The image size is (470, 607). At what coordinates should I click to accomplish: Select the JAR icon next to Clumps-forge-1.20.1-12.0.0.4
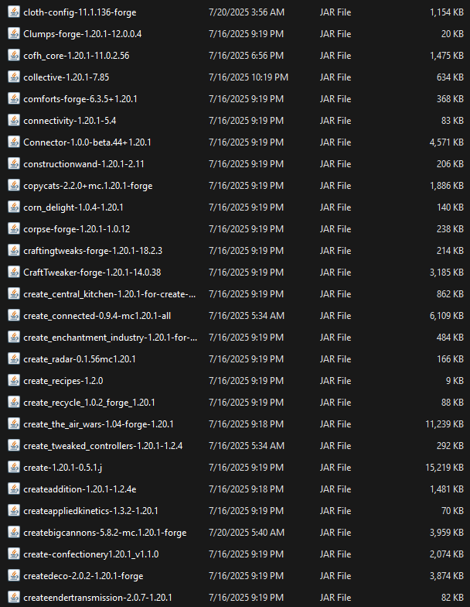pos(14,34)
